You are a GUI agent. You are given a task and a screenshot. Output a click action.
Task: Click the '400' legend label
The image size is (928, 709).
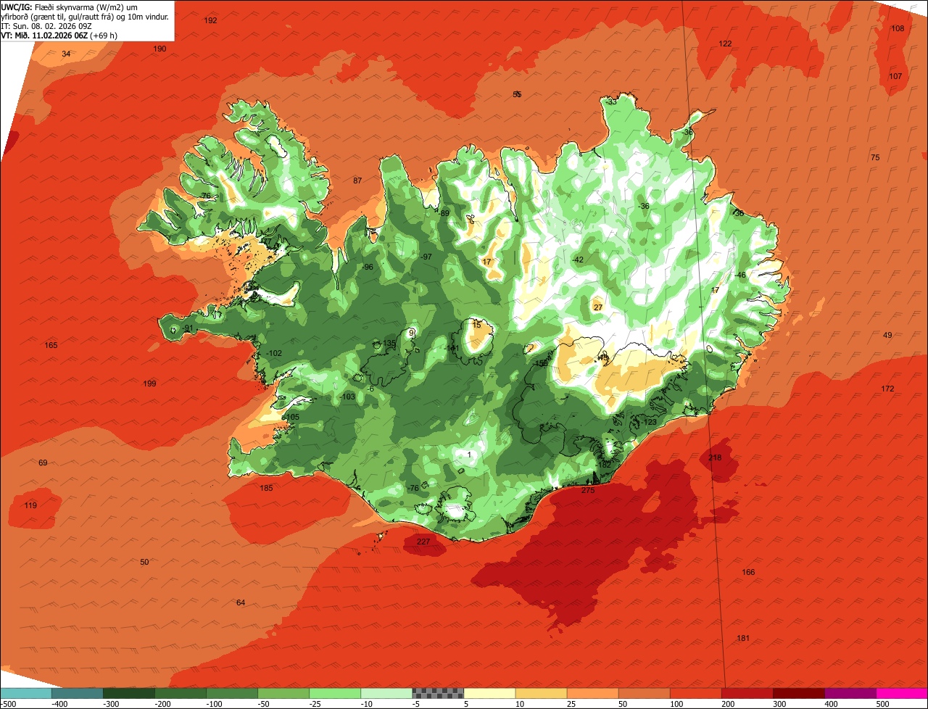(831, 703)
